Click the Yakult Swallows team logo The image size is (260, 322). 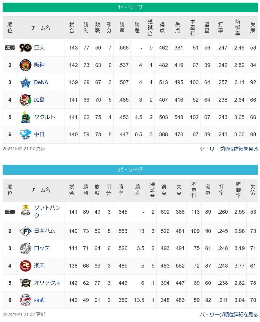click(x=25, y=117)
